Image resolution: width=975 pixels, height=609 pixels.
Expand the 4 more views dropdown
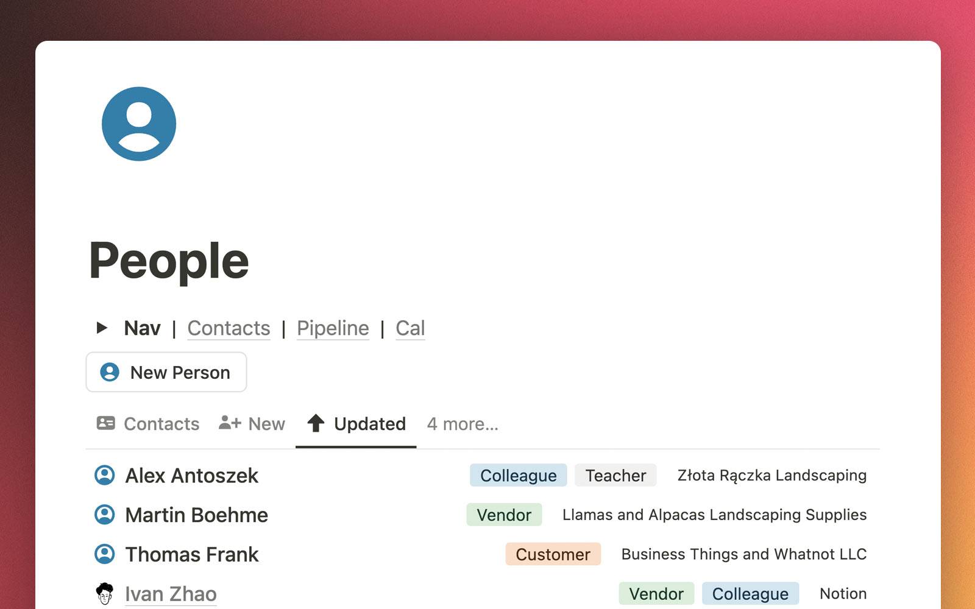463,423
